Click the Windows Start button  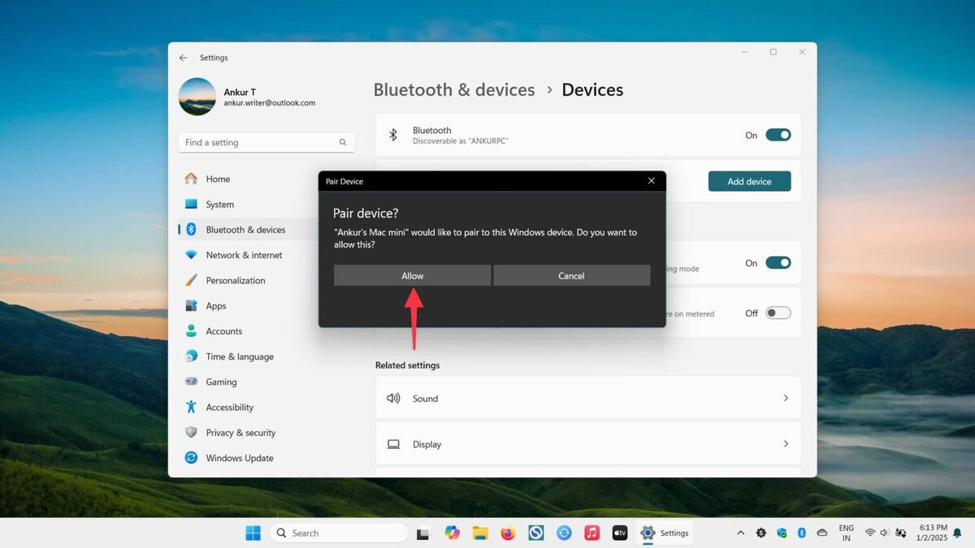click(253, 533)
